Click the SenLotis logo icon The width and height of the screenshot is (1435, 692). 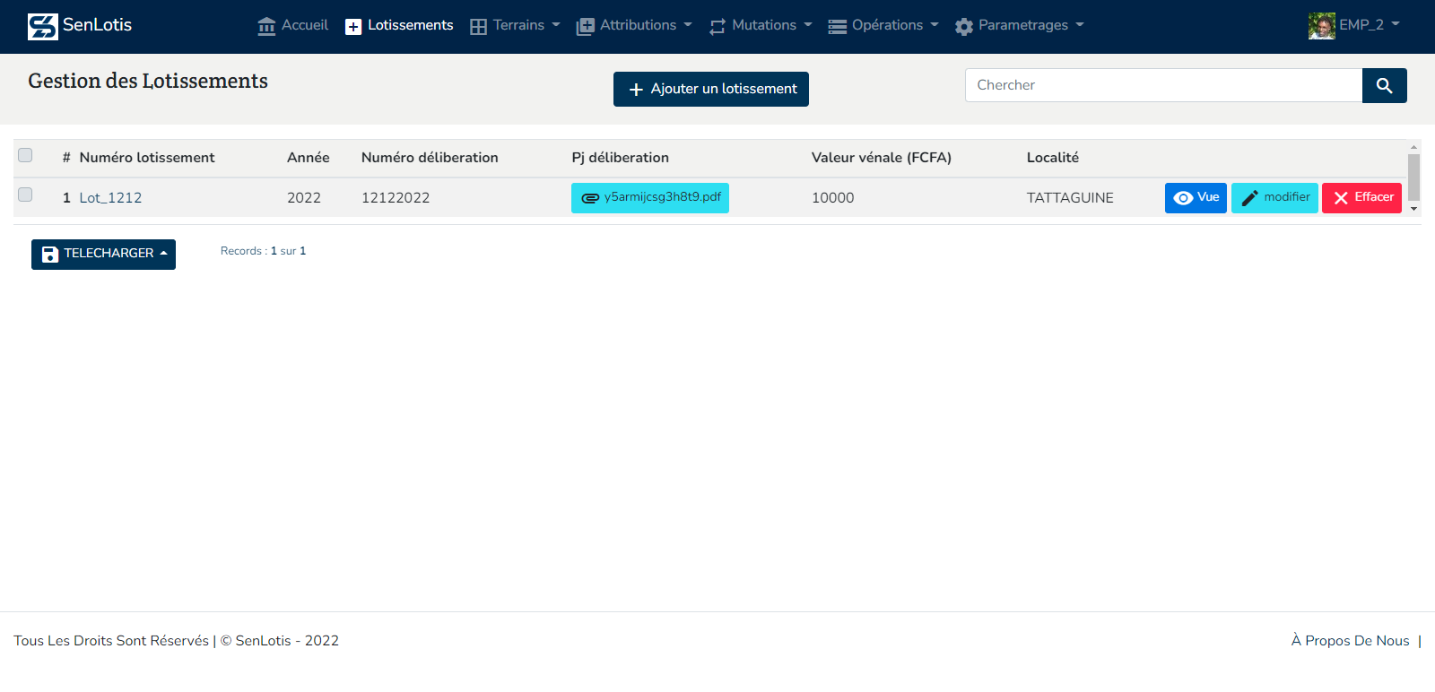pos(42,26)
